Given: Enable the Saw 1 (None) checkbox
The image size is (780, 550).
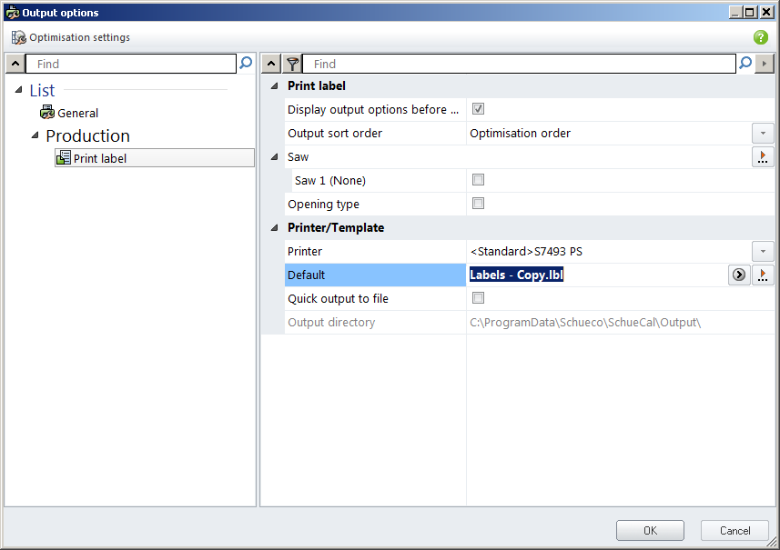Looking at the screenshot, I should [478, 180].
